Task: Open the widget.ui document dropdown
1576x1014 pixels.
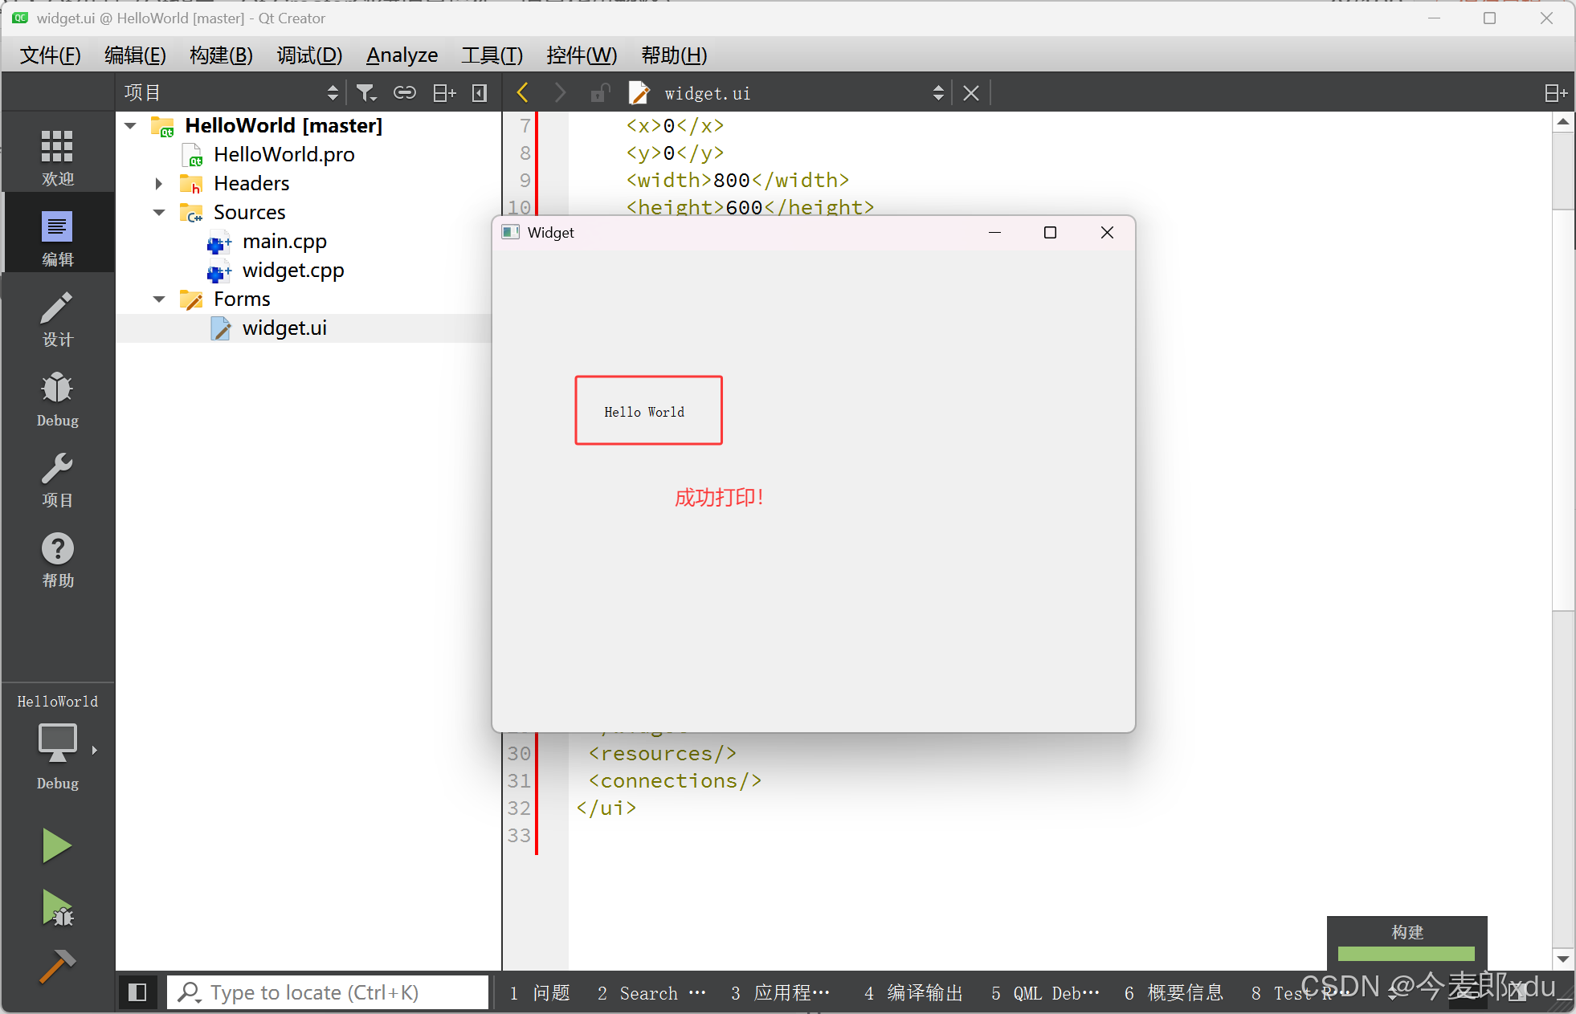Action: coord(937,93)
